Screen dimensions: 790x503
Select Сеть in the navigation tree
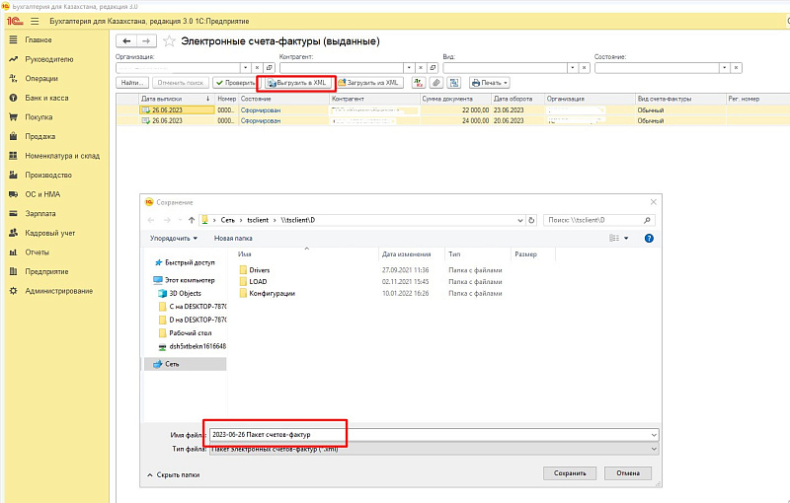tap(172, 364)
